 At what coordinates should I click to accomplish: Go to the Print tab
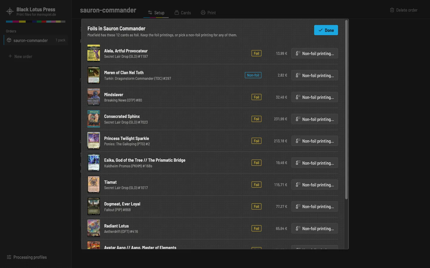(x=208, y=13)
